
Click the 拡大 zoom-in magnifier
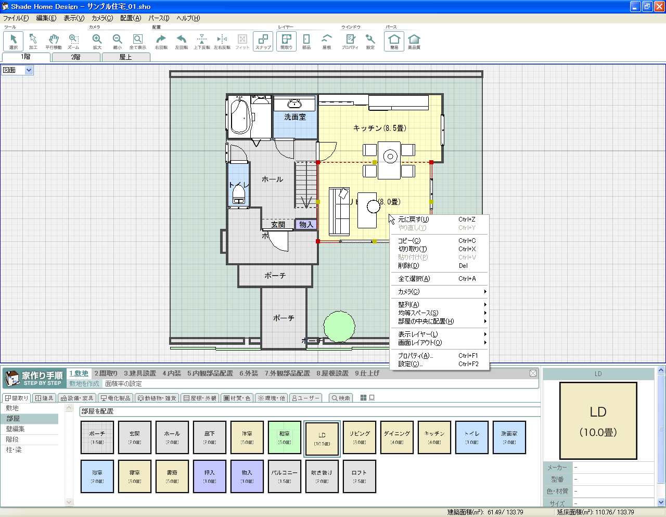pyautogui.click(x=97, y=41)
